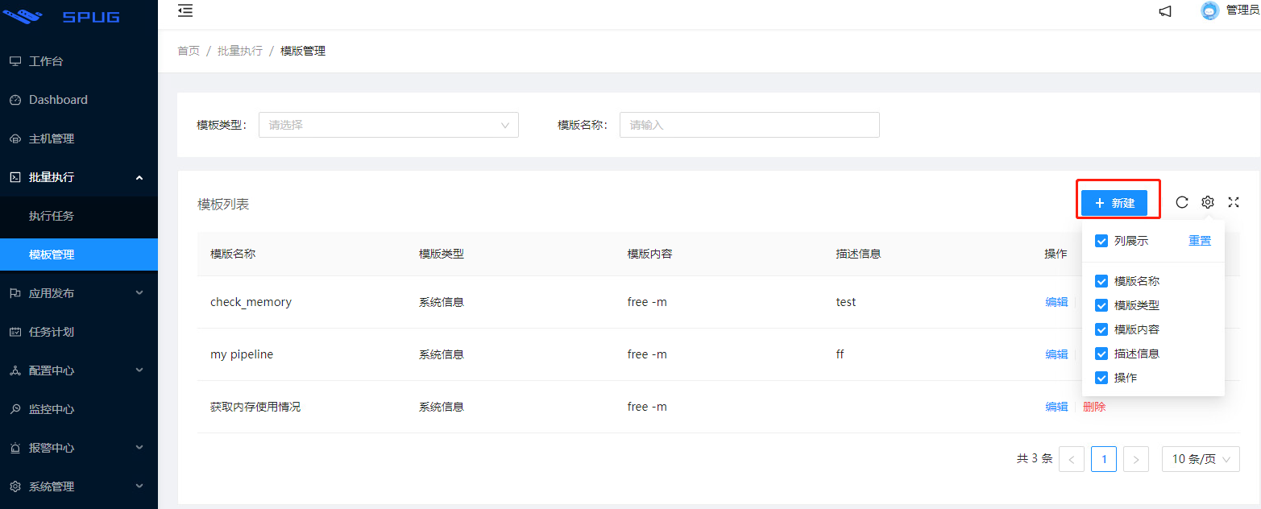Click the 'ff' description cell
This screenshot has width=1261, height=509.
pyautogui.click(x=840, y=354)
